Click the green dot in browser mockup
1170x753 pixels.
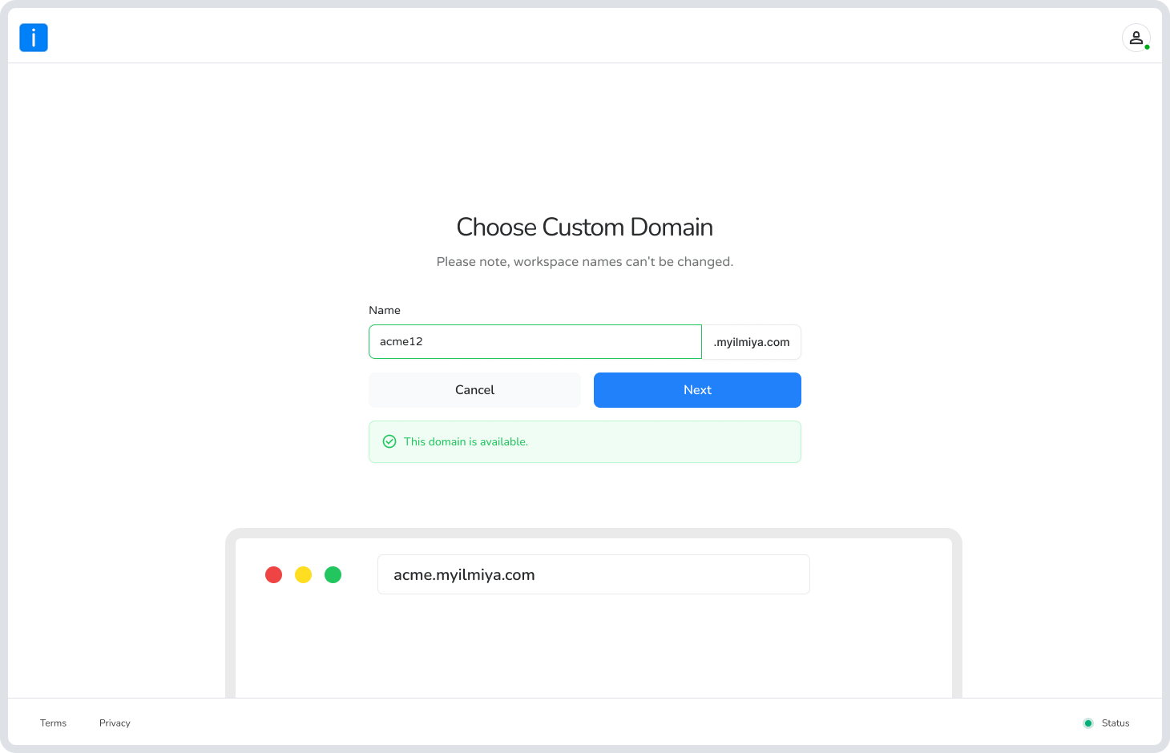point(333,574)
